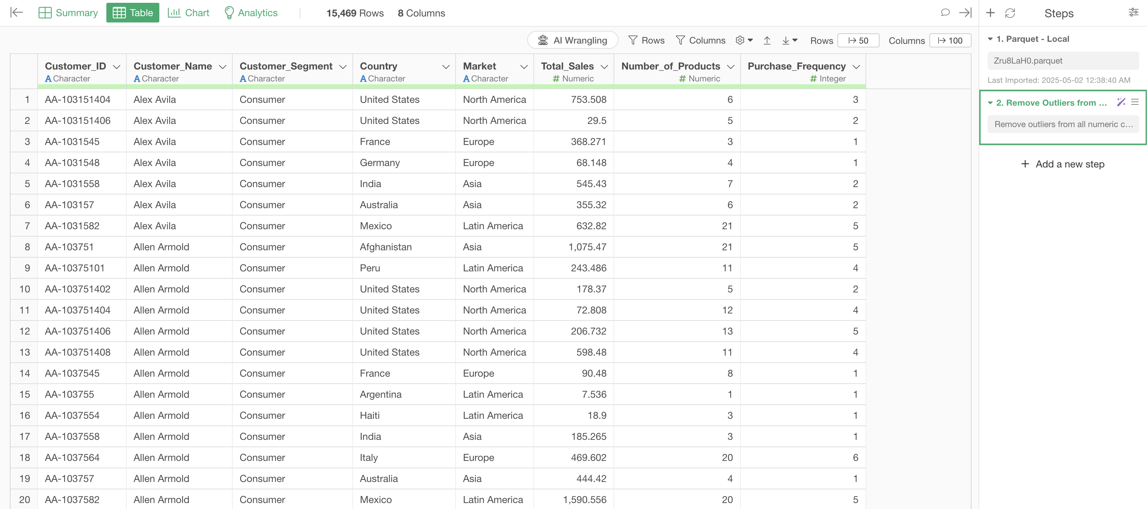1147x509 pixels.
Task: Switch to the Summary tab
Action: point(68,13)
